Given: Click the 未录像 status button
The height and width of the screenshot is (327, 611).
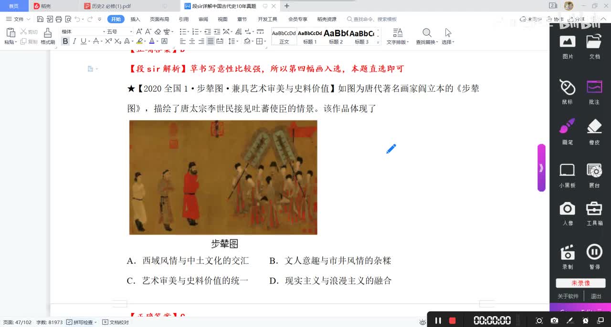Looking at the screenshot, I should click(x=581, y=283).
